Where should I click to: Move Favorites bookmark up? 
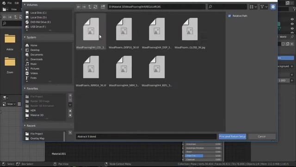pyautogui.click(x=70, y=111)
